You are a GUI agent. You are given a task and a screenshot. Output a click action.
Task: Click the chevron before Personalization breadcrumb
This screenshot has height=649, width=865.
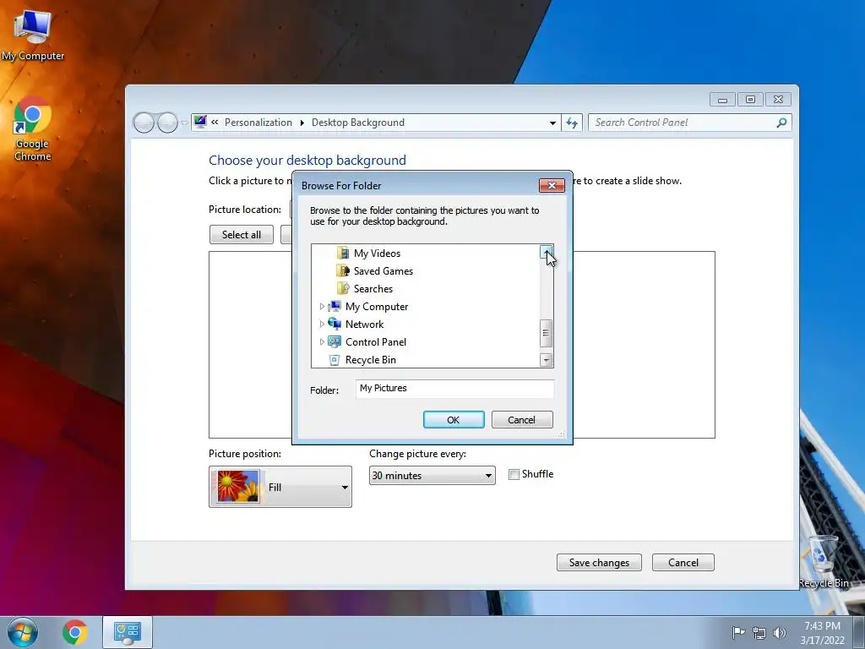click(215, 123)
